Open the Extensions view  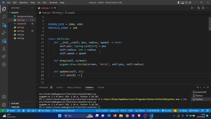[4, 41]
